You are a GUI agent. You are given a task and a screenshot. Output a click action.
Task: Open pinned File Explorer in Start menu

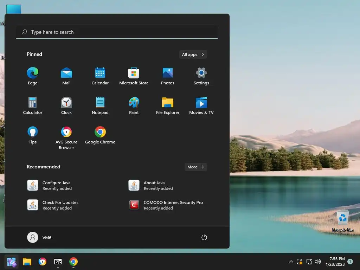(168, 106)
